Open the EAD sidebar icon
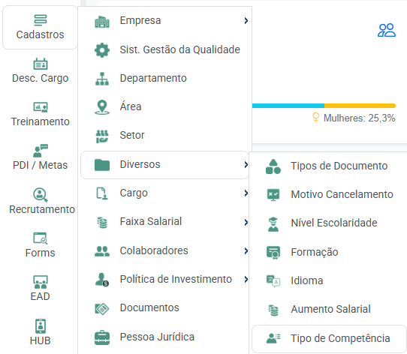This screenshot has width=407, height=354. [40, 289]
